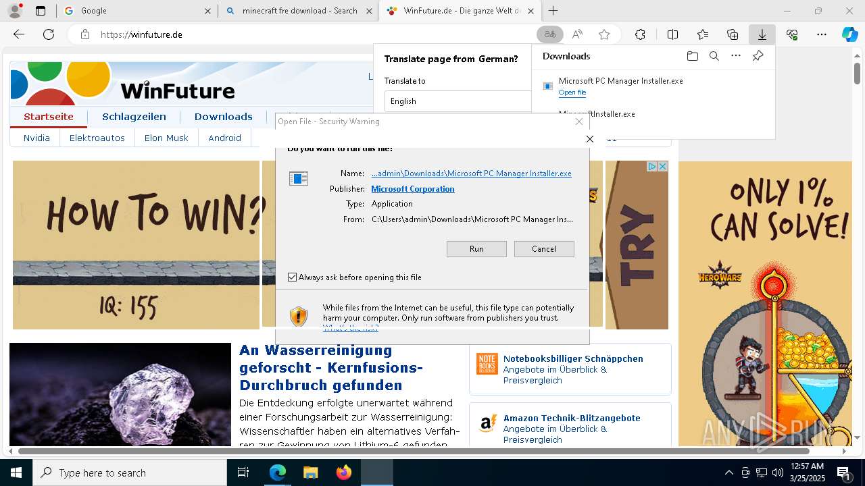Switch to the minecraft fre download tab
The height and width of the screenshot is (486, 865).
299,11
